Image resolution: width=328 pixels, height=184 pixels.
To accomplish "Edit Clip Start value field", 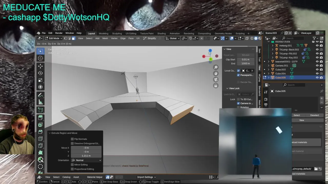I will point(245,60).
